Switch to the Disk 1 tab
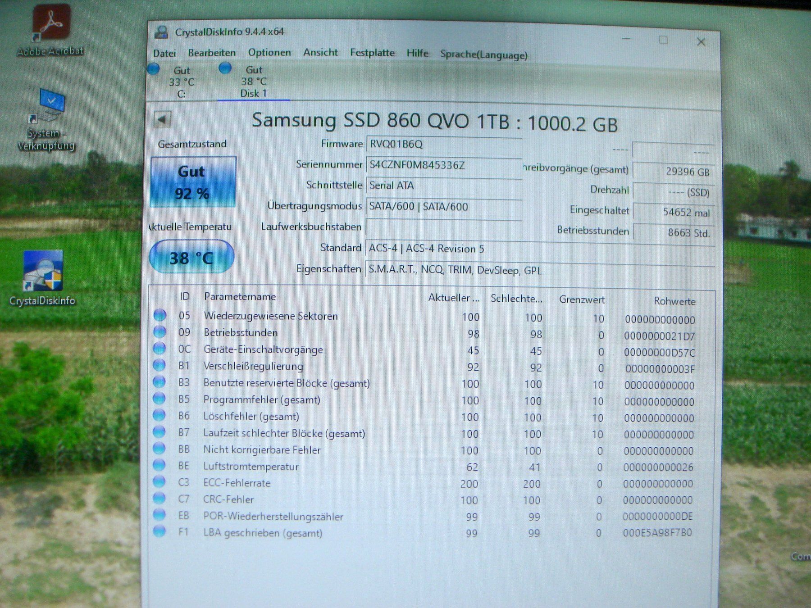Image resolution: width=811 pixels, height=608 pixels. pos(254,82)
